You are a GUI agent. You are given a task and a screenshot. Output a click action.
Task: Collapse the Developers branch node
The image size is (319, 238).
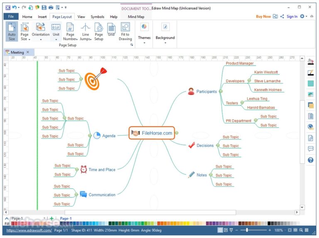tap(248, 81)
